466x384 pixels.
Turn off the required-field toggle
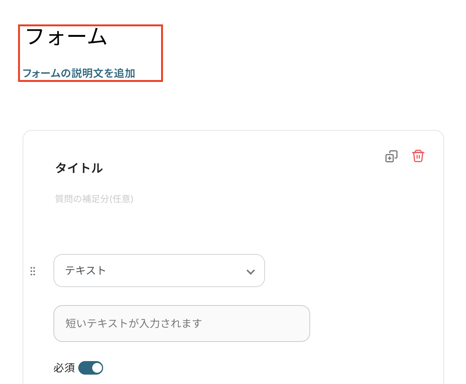coord(91,368)
